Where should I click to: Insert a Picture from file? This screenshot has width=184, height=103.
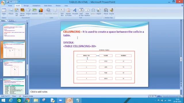(11, 12)
